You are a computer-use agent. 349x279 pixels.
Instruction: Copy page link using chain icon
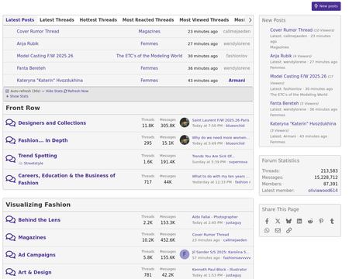tap(289, 230)
